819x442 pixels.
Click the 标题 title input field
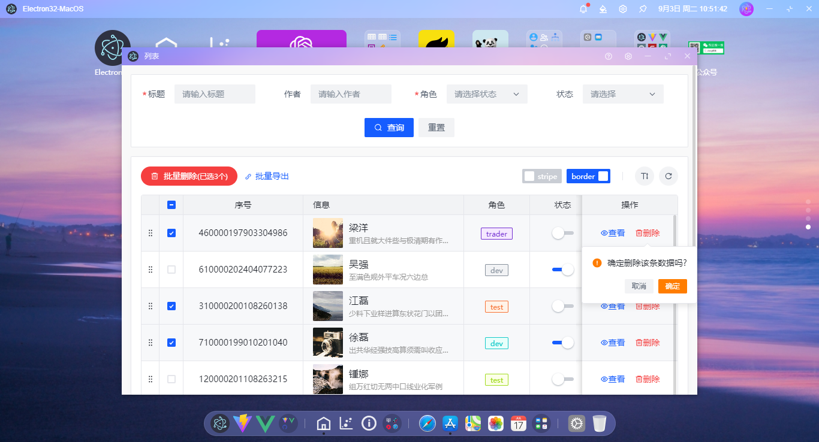(214, 93)
